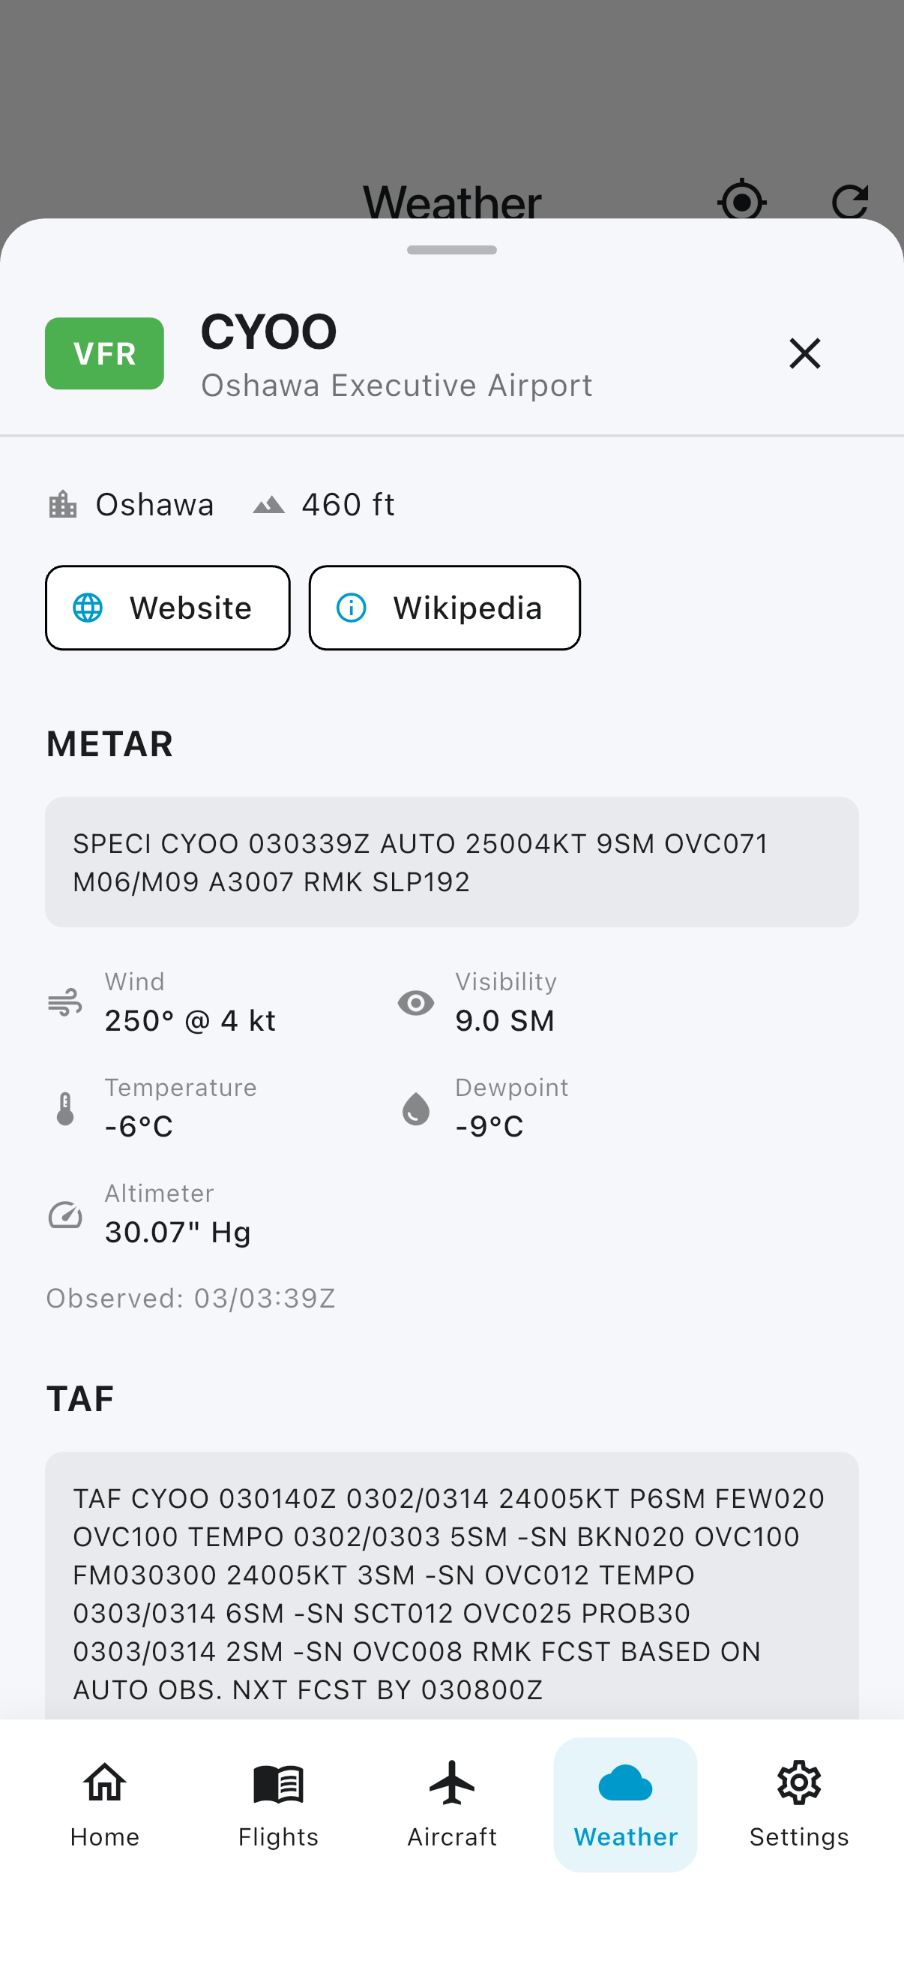The image size is (904, 1967).
Task: Select the raw TAF forecast text
Action: 451,1593
